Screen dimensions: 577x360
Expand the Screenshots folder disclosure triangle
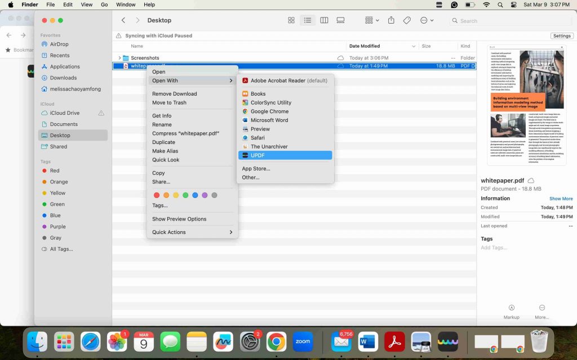click(119, 57)
